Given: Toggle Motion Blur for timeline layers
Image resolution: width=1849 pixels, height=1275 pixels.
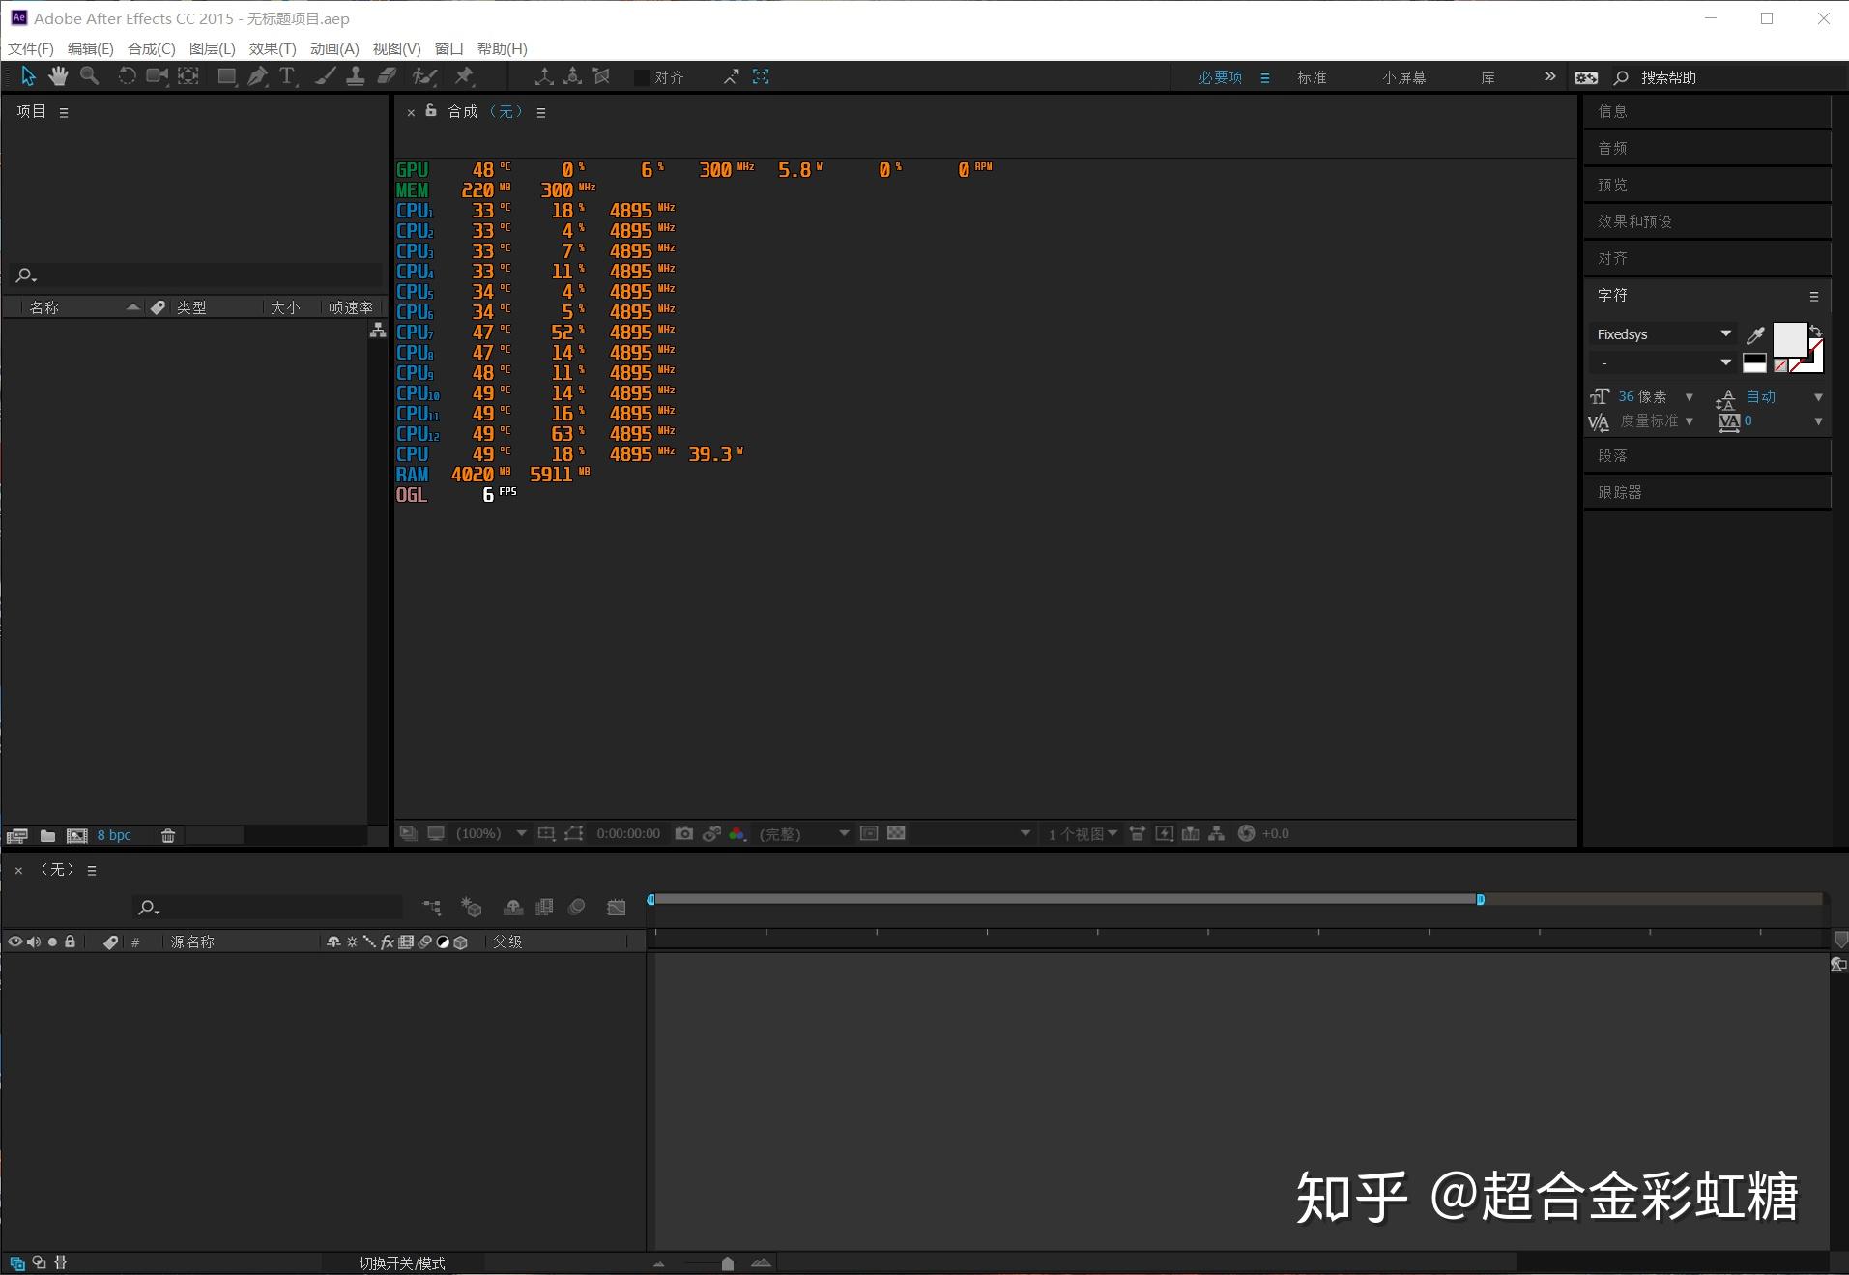Looking at the screenshot, I should 577,907.
